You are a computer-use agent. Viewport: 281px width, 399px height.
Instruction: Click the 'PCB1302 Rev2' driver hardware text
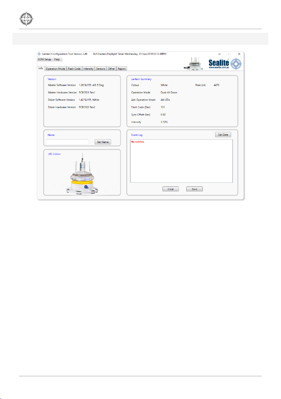(87, 107)
